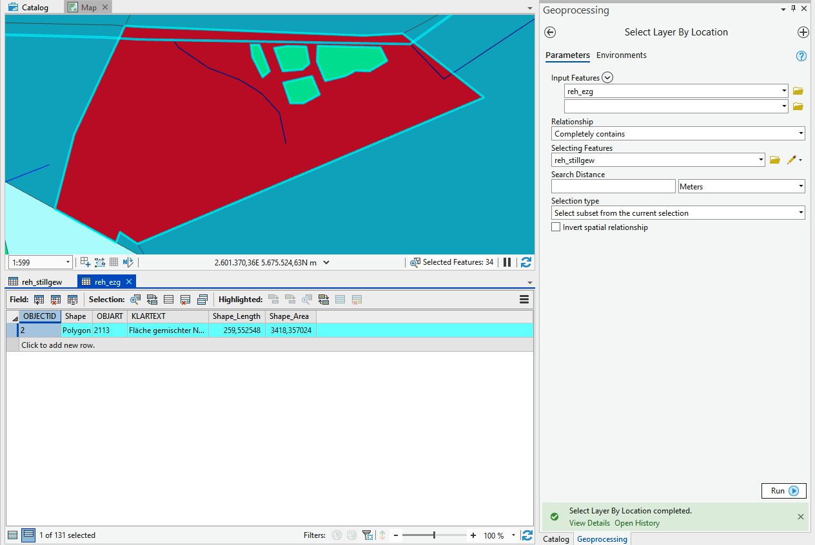815x545 pixels.
Task: Open reh_stillgew table tab
Action: [35, 282]
